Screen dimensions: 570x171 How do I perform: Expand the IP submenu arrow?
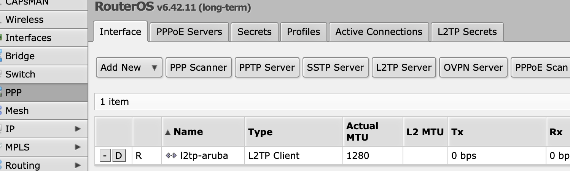click(x=78, y=129)
